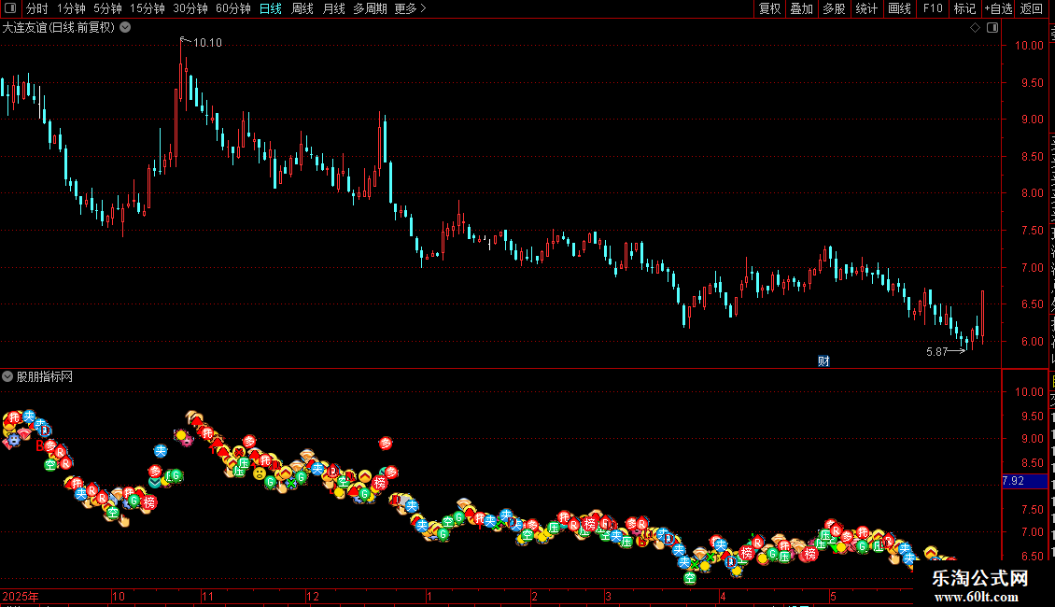The width and height of the screenshot is (1055, 607).
Task: Click the 财 financial marker on the chart
Action: [x=823, y=361]
